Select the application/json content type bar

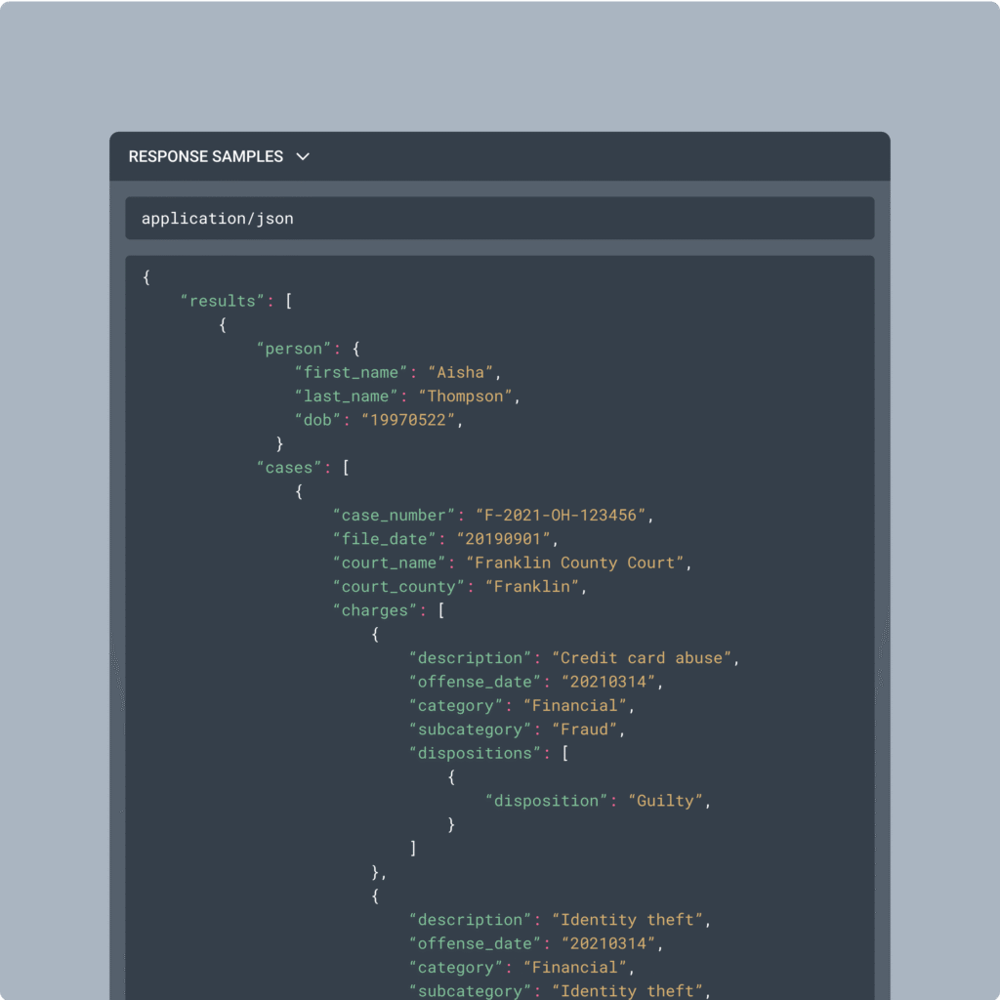coord(499,219)
